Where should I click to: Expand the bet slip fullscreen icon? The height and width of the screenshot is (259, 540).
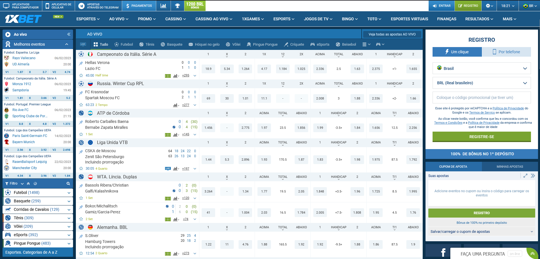tap(525, 176)
